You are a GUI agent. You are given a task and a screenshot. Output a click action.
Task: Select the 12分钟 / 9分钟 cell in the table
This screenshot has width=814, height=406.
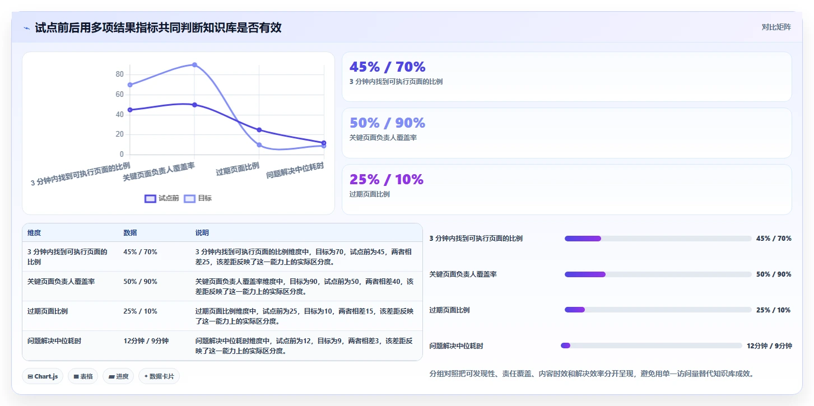(146, 341)
